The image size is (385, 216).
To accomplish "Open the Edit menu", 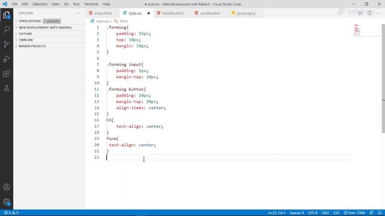I will [x=25, y=4].
